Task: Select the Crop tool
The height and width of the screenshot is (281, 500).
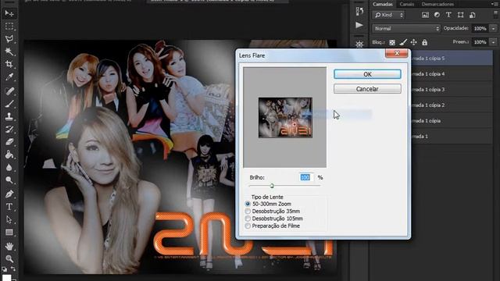Action: pos(9,64)
